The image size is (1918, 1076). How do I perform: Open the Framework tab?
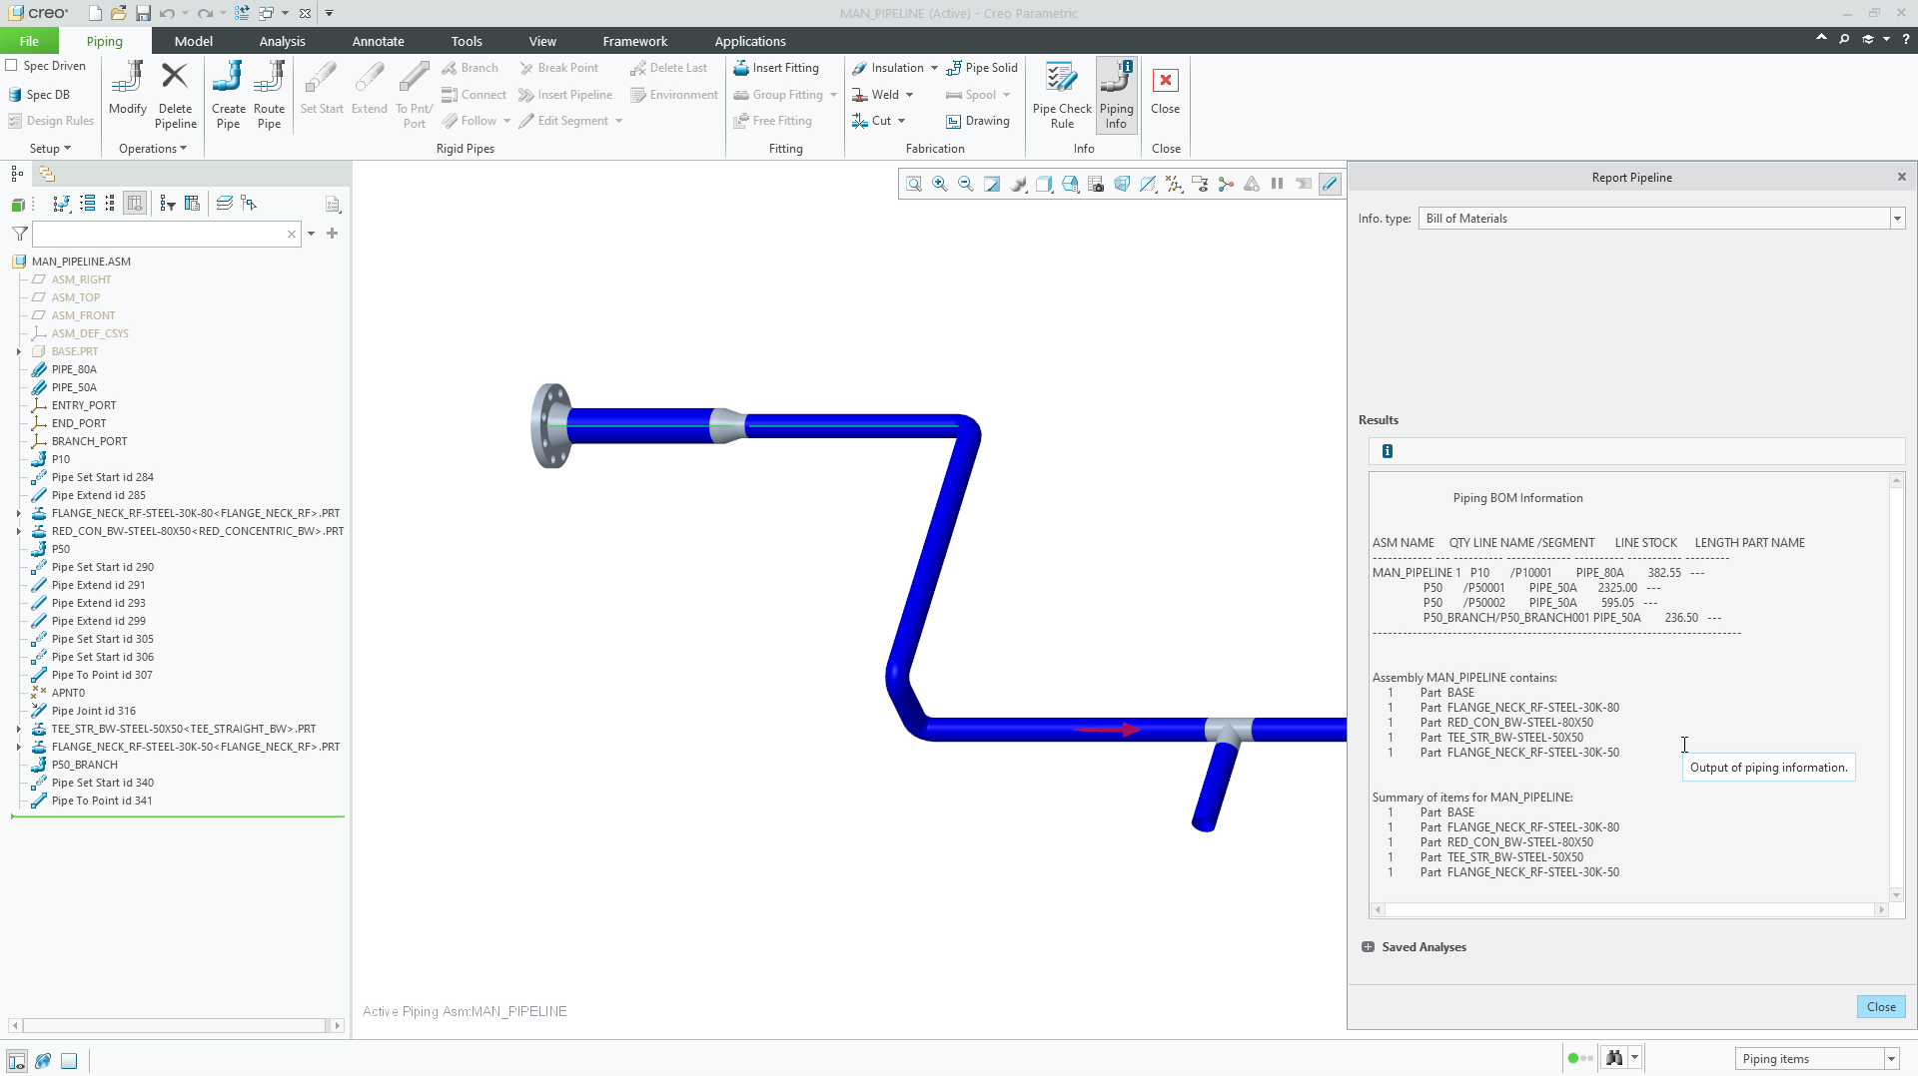click(x=635, y=41)
